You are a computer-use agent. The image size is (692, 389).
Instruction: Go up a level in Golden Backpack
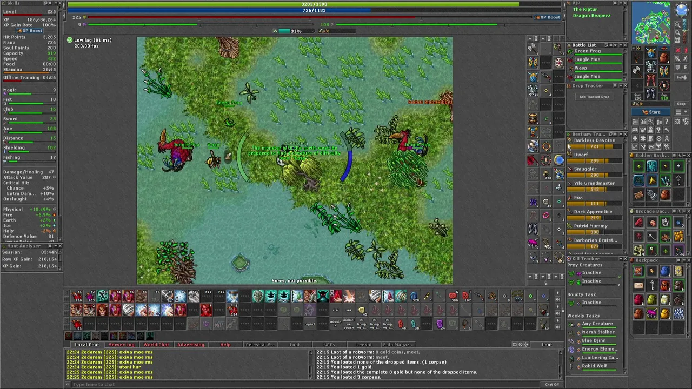click(680, 155)
